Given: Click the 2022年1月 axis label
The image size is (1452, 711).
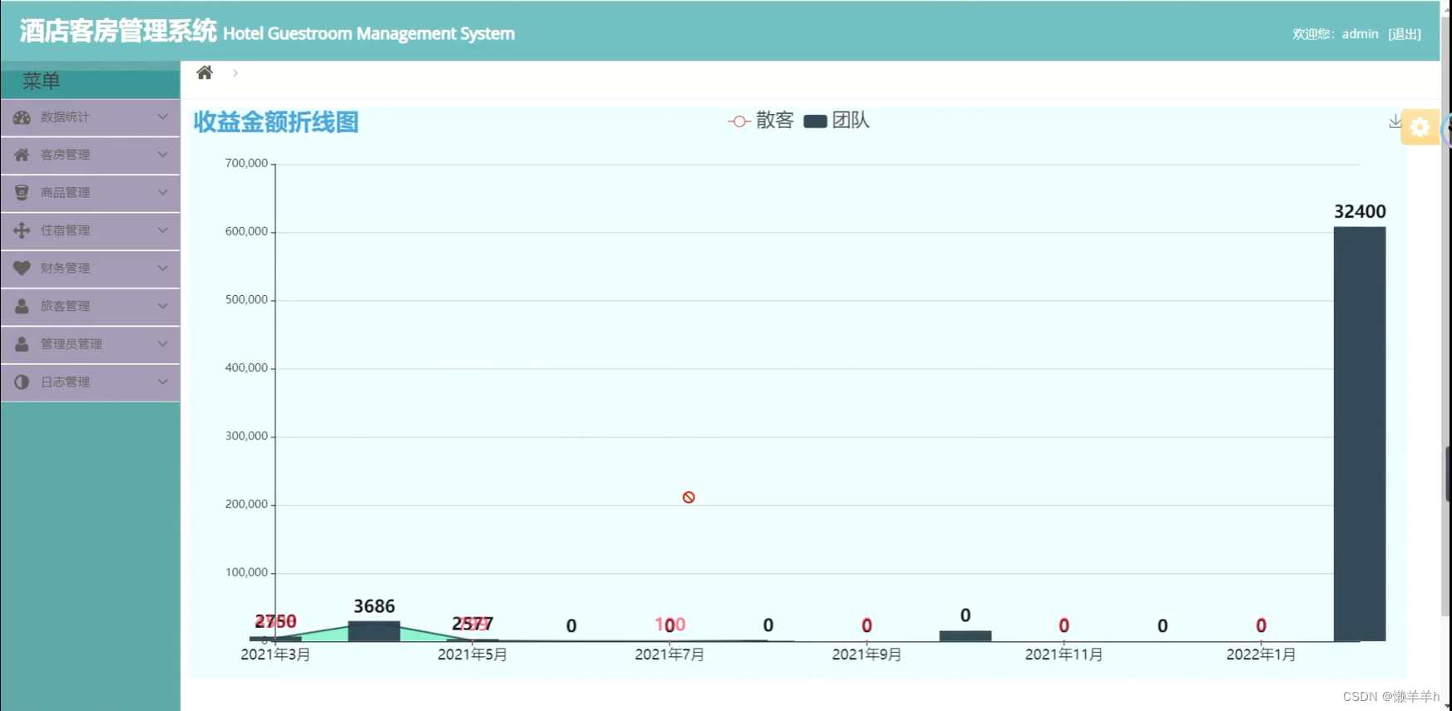Looking at the screenshot, I should [1261, 654].
